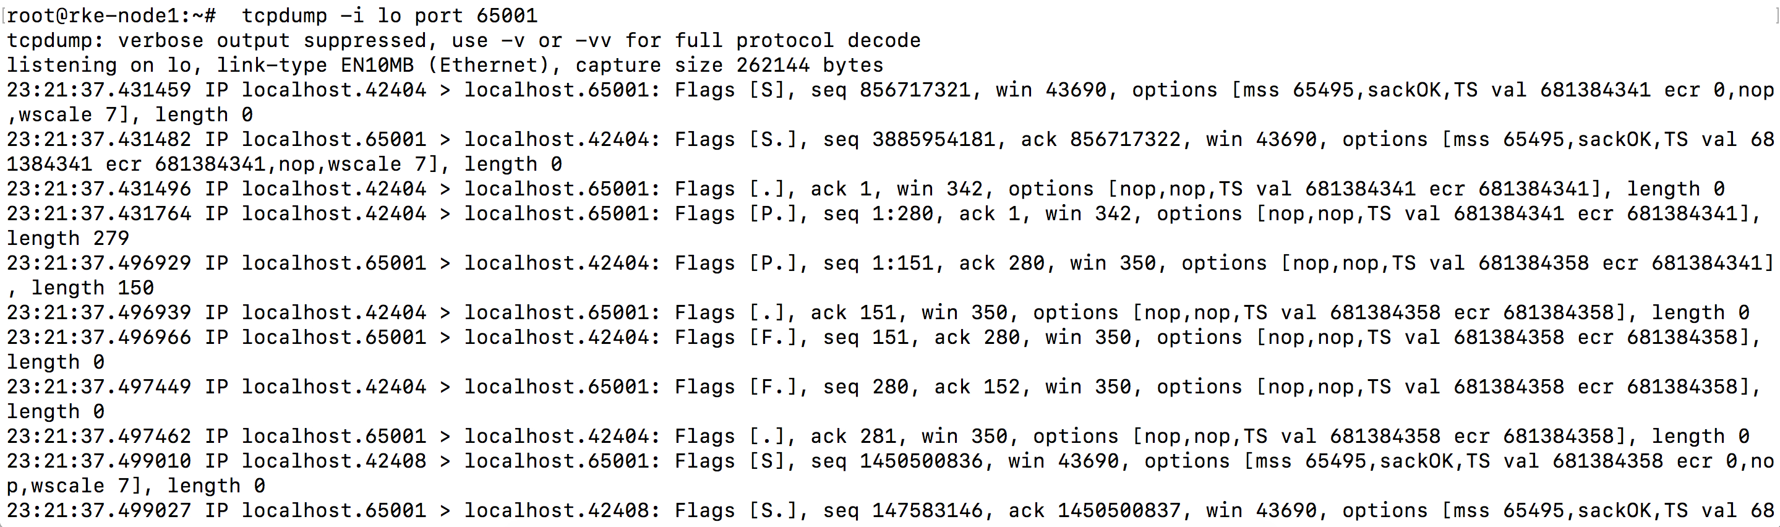Viewport: 1780px width, 527px height.
Task: Click the timestamp 23:21:37.499027
Action: pos(99,510)
